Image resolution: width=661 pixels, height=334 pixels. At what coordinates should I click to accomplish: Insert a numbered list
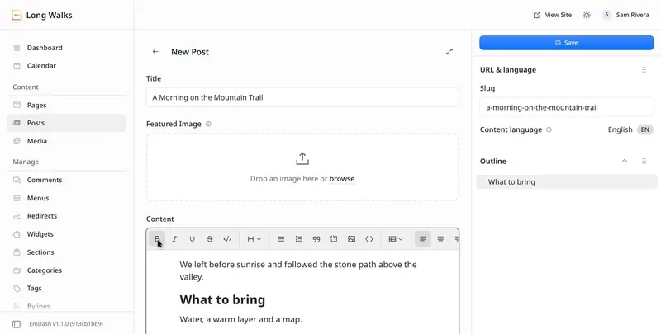click(299, 239)
